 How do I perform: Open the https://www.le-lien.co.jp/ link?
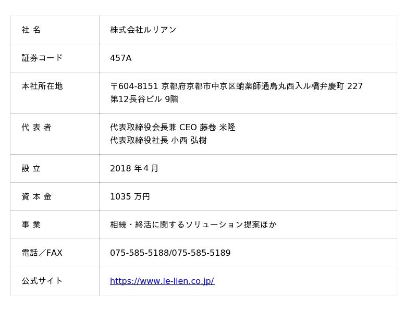click(162, 281)
